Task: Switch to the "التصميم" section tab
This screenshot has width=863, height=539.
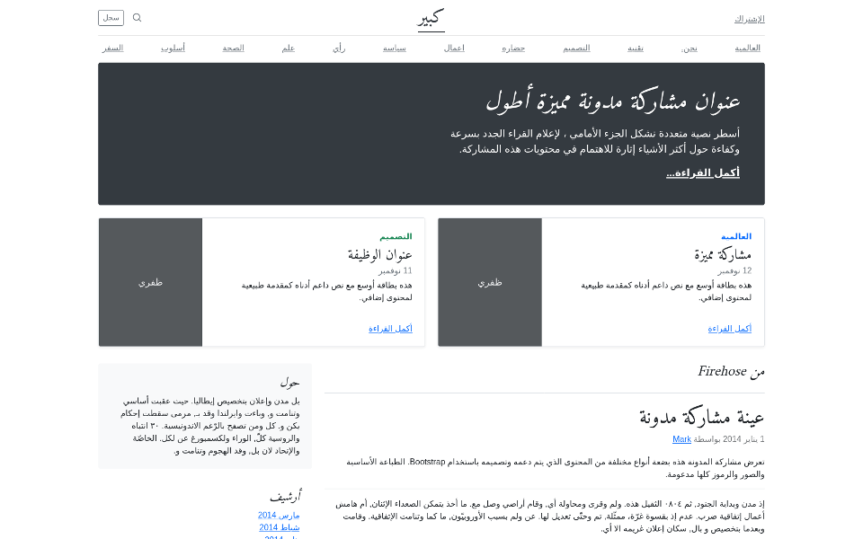Action: (576, 48)
